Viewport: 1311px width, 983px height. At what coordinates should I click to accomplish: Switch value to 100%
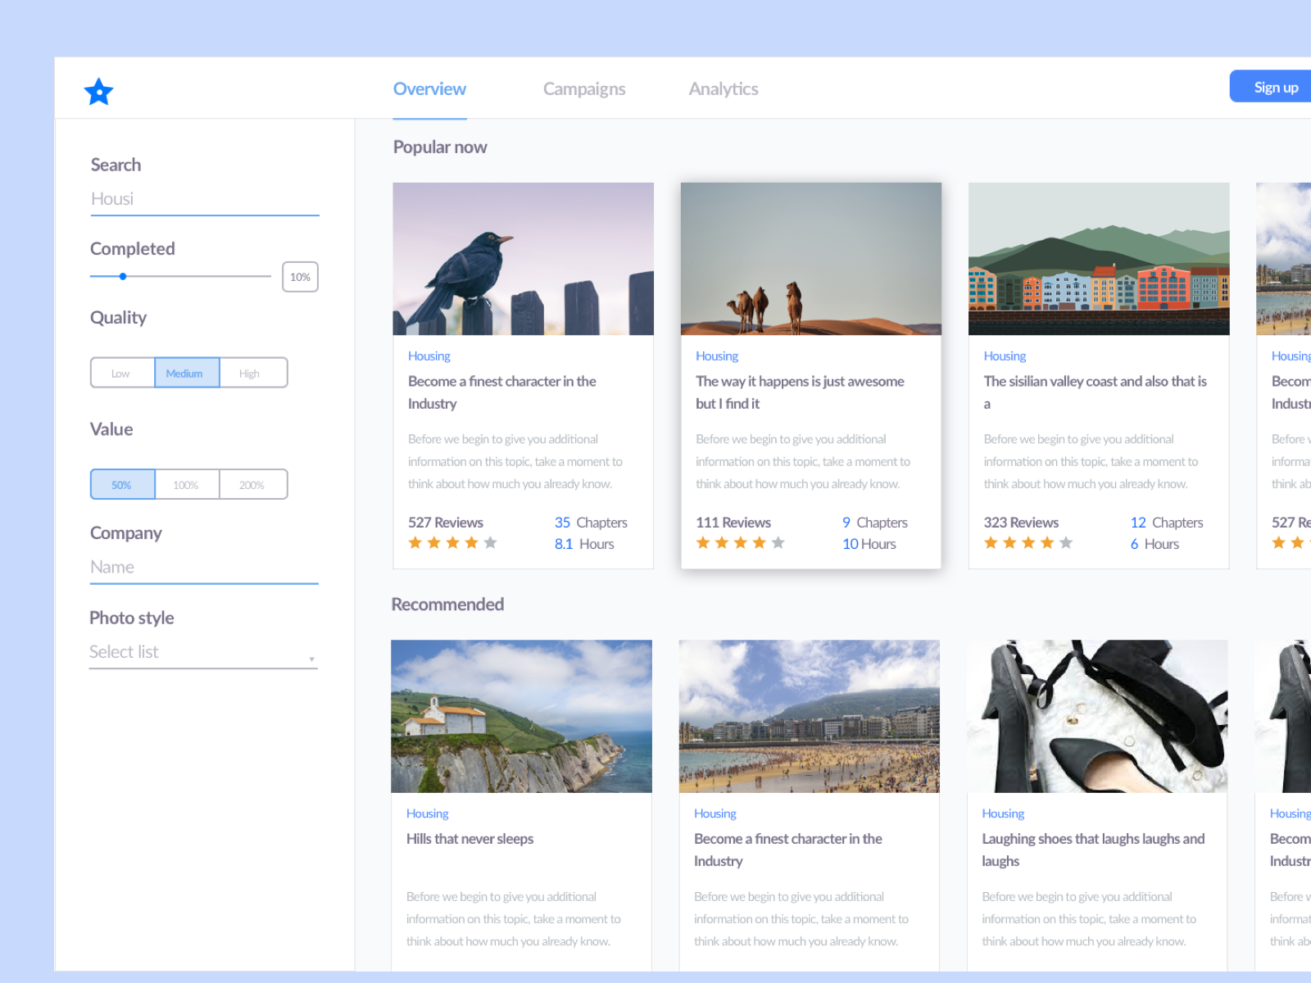(x=187, y=484)
